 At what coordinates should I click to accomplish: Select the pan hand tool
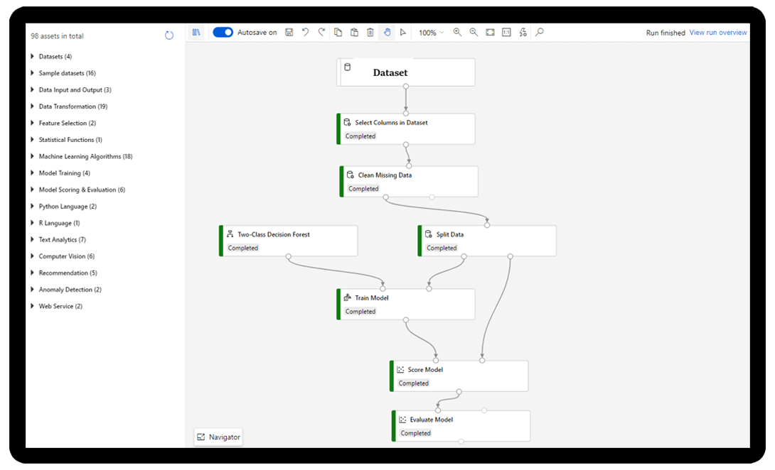387,33
